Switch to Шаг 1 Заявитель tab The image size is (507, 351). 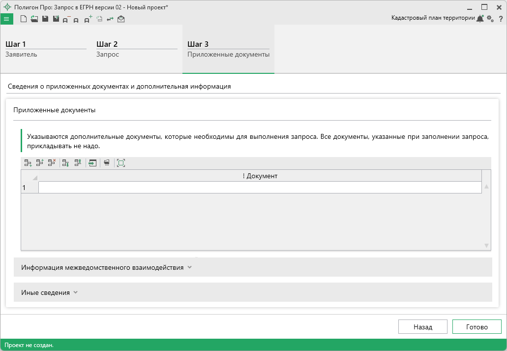point(45,49)
